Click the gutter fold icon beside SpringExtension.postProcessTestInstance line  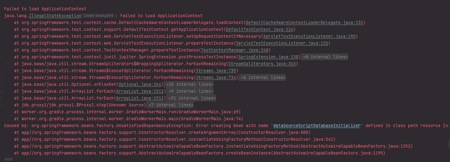click(2, 57)
